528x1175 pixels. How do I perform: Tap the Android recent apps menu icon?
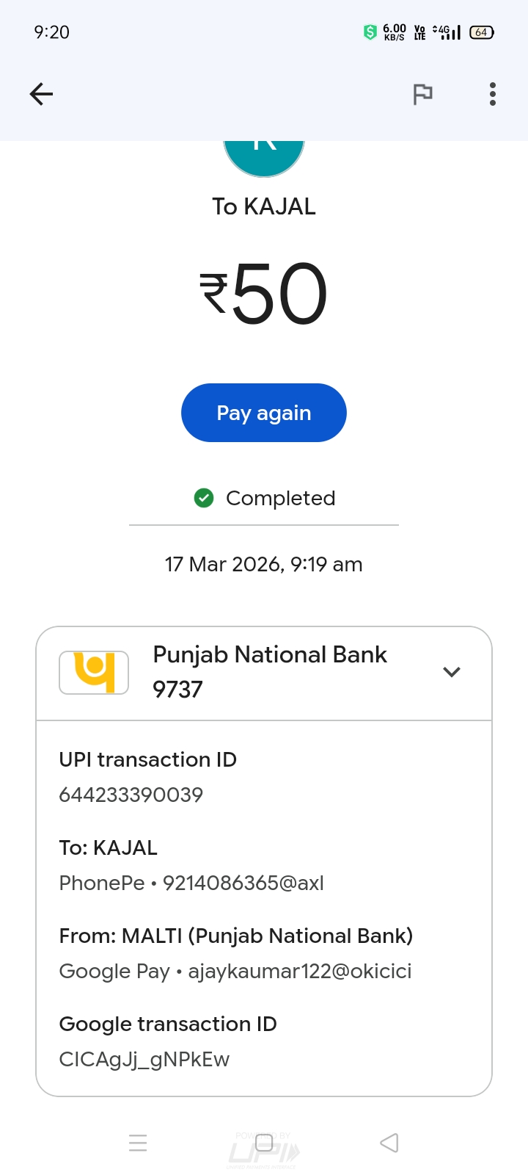[x=138, y=1143]
